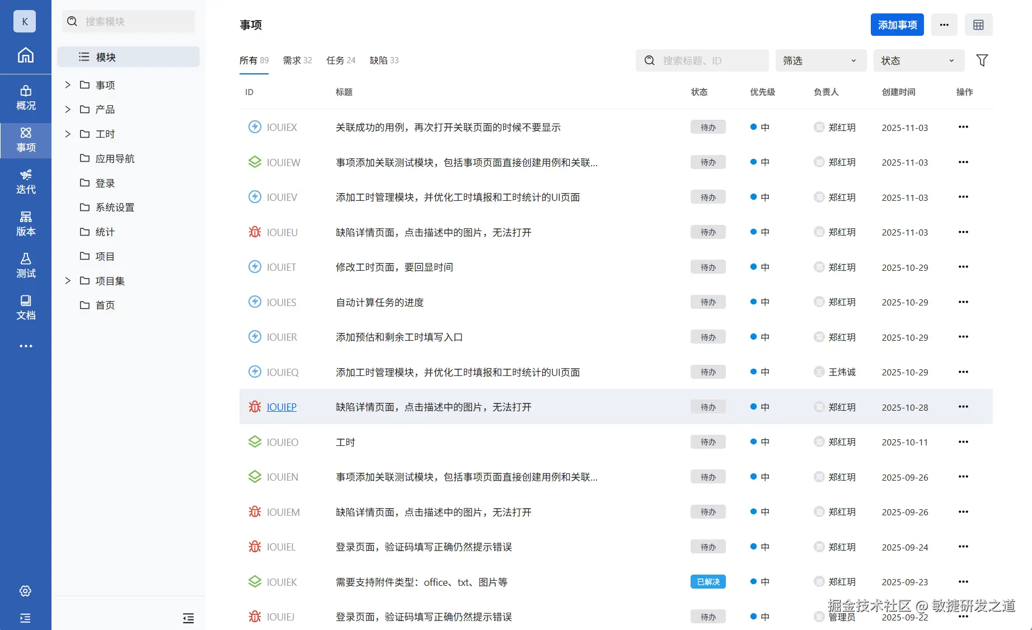Click title 修改工时页面，要回显时间
The image size is (1032, 630).
(x=394, y=267)
